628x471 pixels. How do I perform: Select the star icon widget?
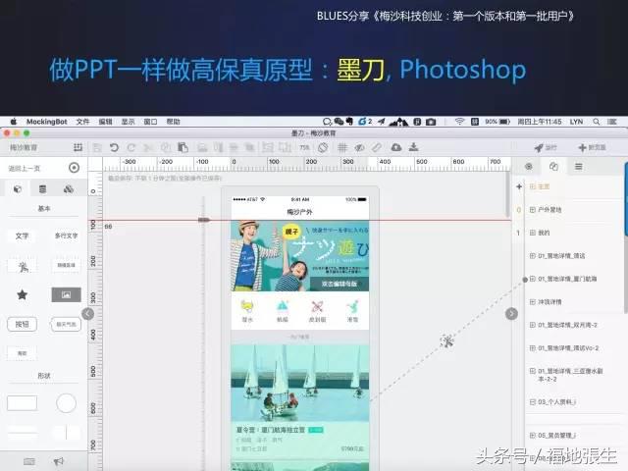[x=22, y=294]
